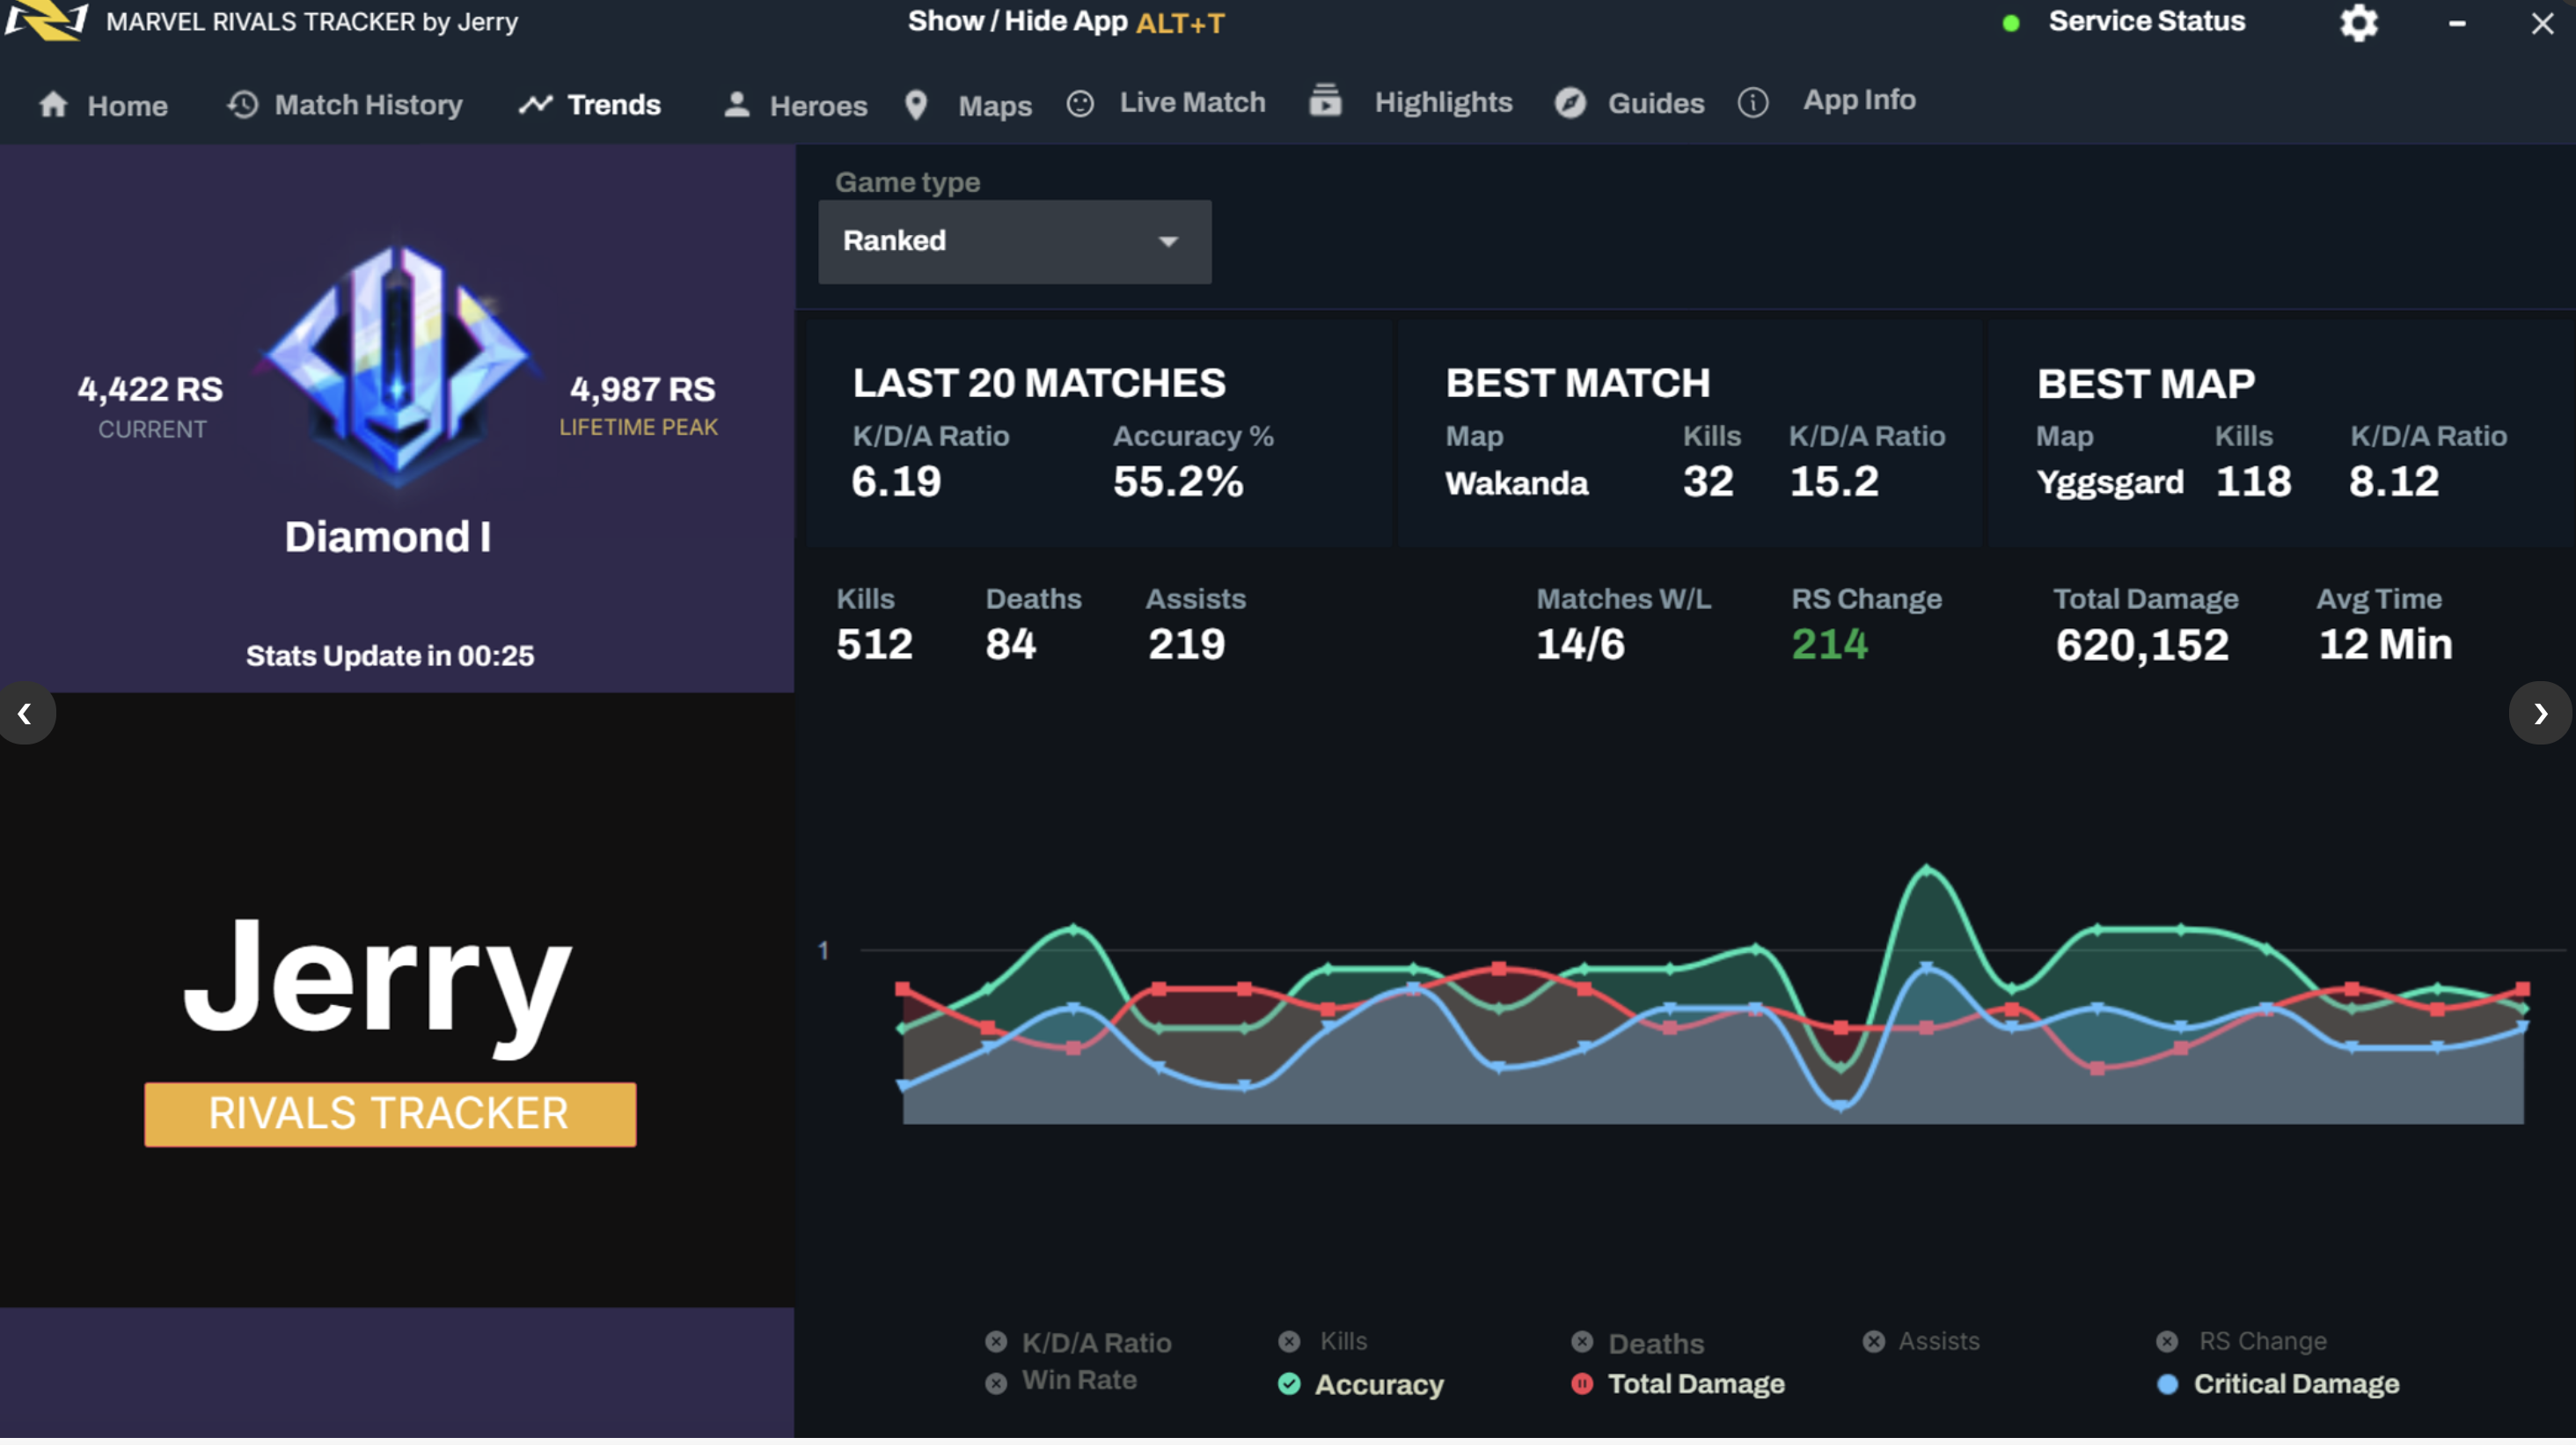Screen dimensions: 2576x1445
Task: Expand the left chevron panel arrow
Action: click(x=26, y=713)
